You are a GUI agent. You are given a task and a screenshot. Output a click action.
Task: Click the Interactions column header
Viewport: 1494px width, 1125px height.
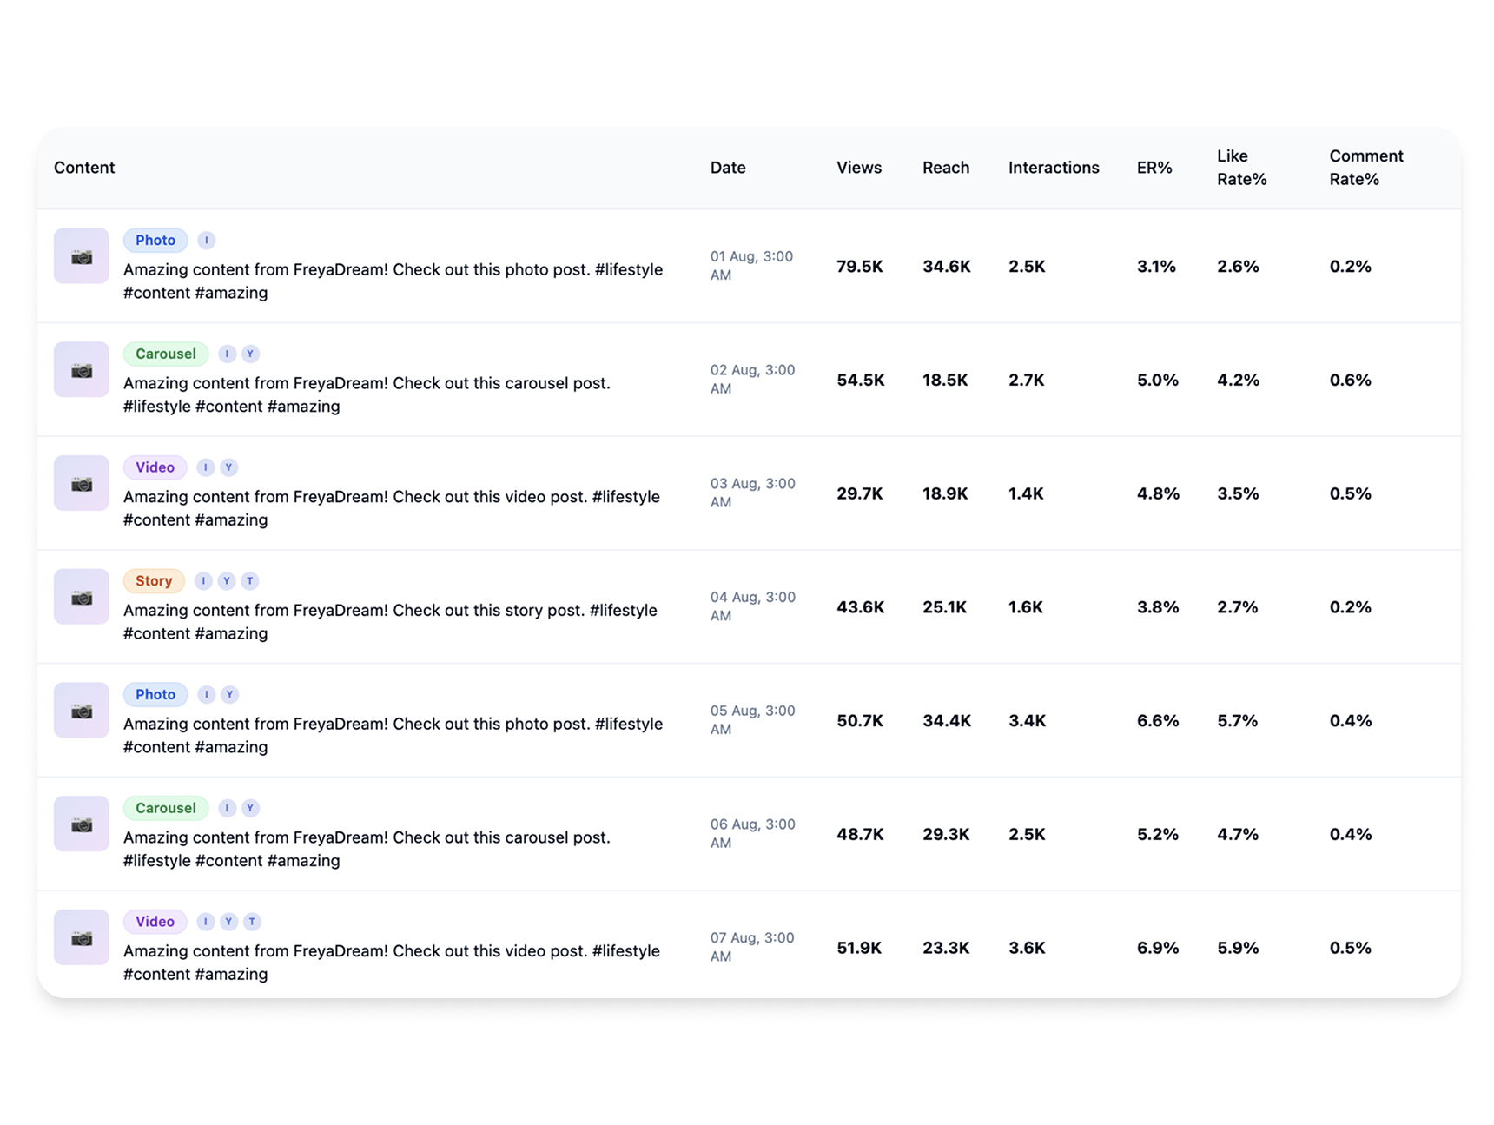pyautogui.click(x=1053, y=168)
